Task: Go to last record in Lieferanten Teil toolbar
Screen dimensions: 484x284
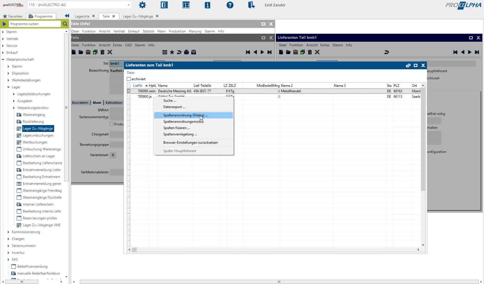Action: [477, 52]
